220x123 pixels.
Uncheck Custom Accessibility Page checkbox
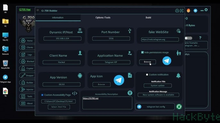(x=42, y=95)
